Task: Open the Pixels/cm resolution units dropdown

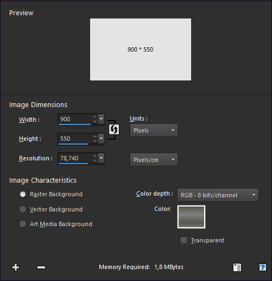Action: tap(154, 160)
